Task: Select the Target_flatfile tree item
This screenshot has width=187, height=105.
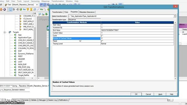Action: pos(23,75)
